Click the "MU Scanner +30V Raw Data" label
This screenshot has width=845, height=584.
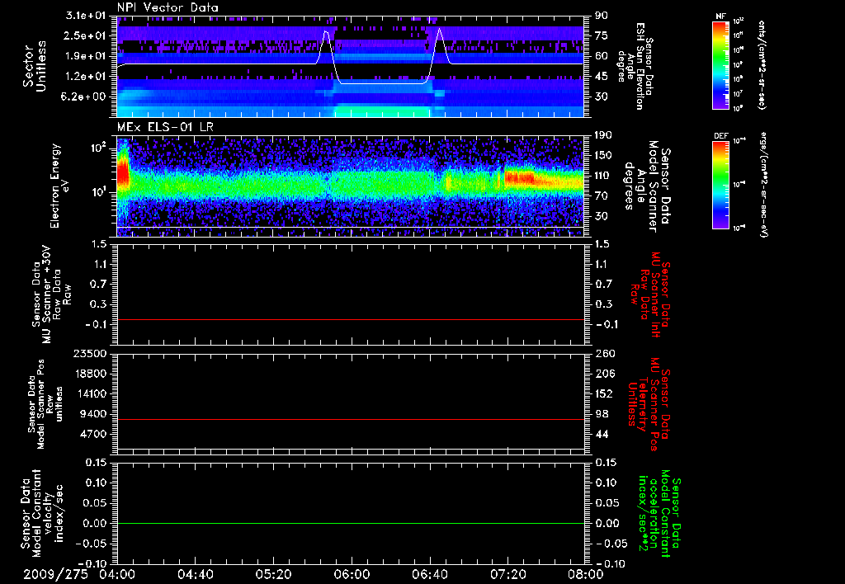pyautogui.click(x=51, y=294)
